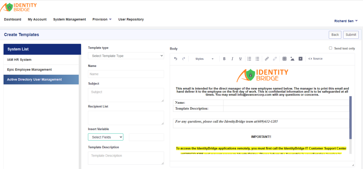Click the 'For any questions' italic line
Screen dimensions: 363x169
pos(226,121)
